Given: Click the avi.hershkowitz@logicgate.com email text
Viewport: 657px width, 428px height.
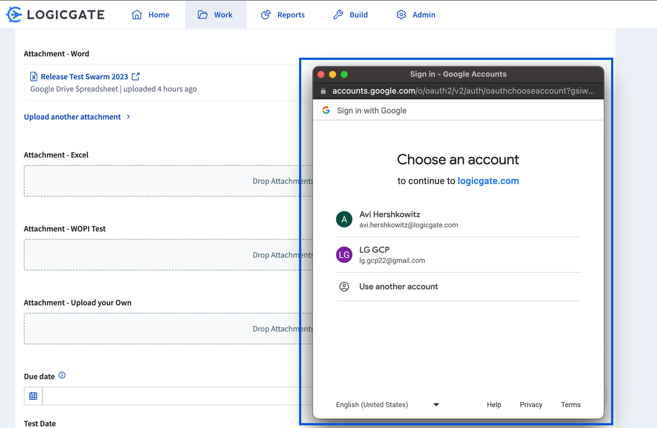Looking at the screenshot, I should pyautogui.click(x=409, y=225).
